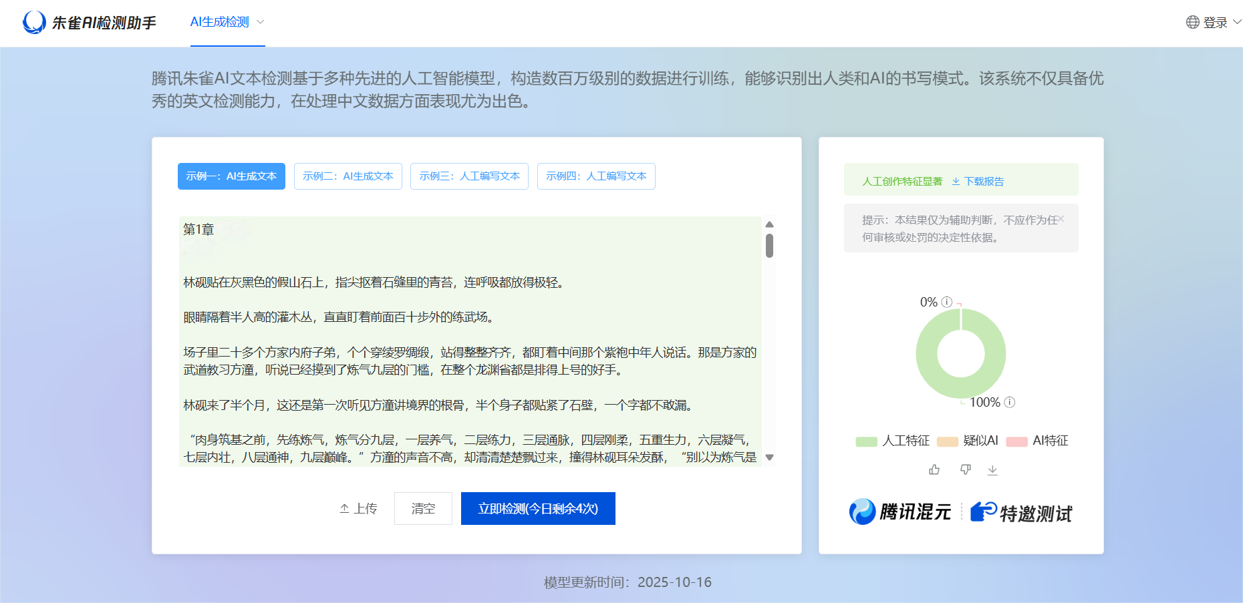Viewport: 1243px width, 603px height.
Task: Select 示例二：AI生成文本 example
Action: (348, 176)
